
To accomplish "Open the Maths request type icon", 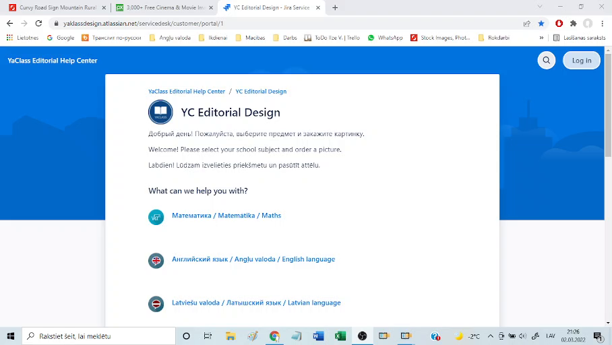I will (x=156, y=217).
